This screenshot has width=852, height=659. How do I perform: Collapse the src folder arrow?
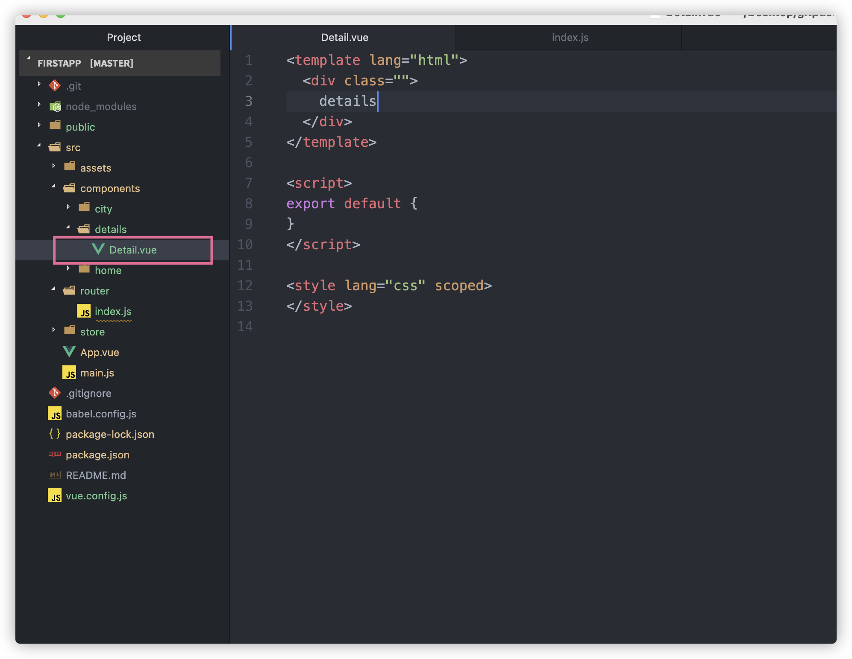point(39,146)
